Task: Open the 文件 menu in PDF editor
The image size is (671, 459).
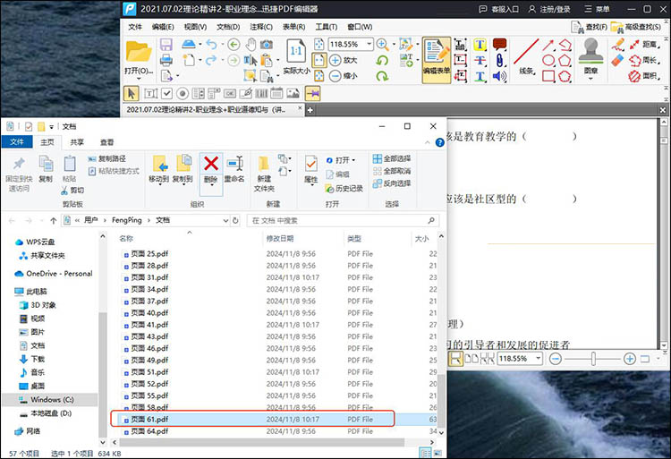Action: [135, 27]
